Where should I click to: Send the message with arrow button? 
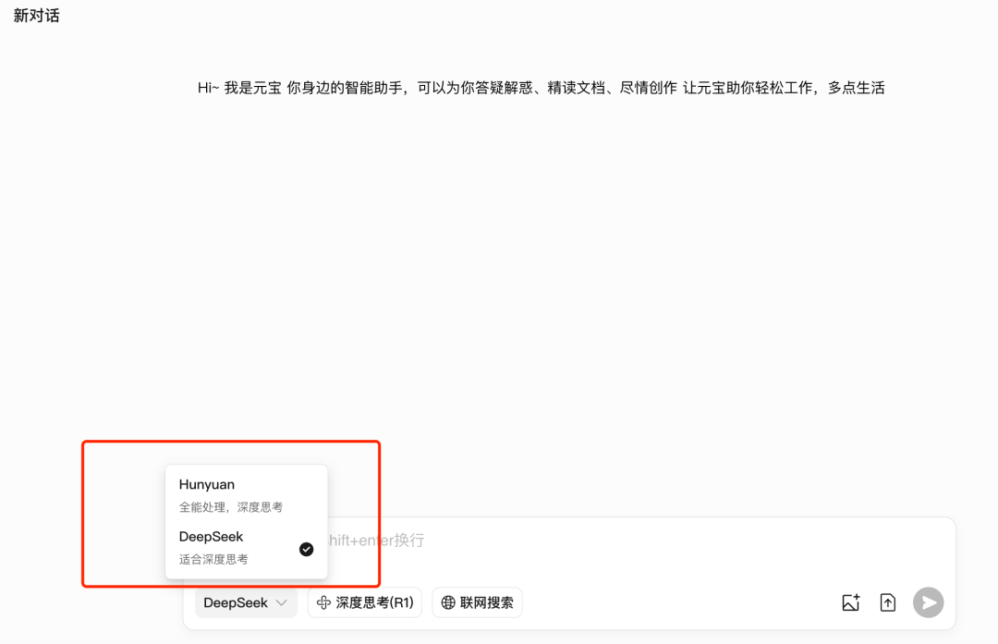click(x=929, y=602)
